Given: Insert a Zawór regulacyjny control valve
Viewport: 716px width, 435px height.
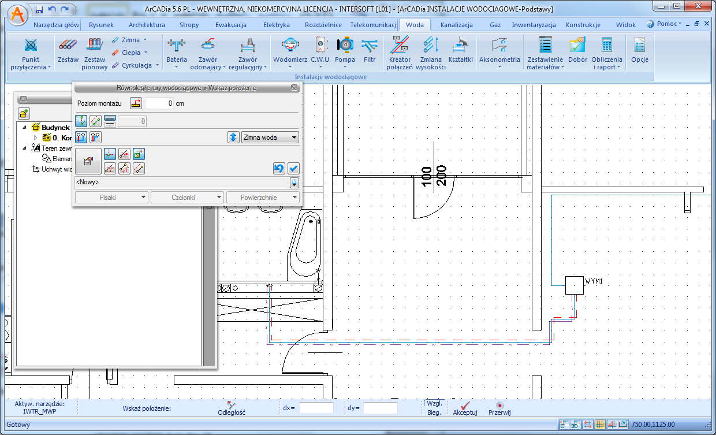Looking at the screenshot, I should tap(248, 53).
